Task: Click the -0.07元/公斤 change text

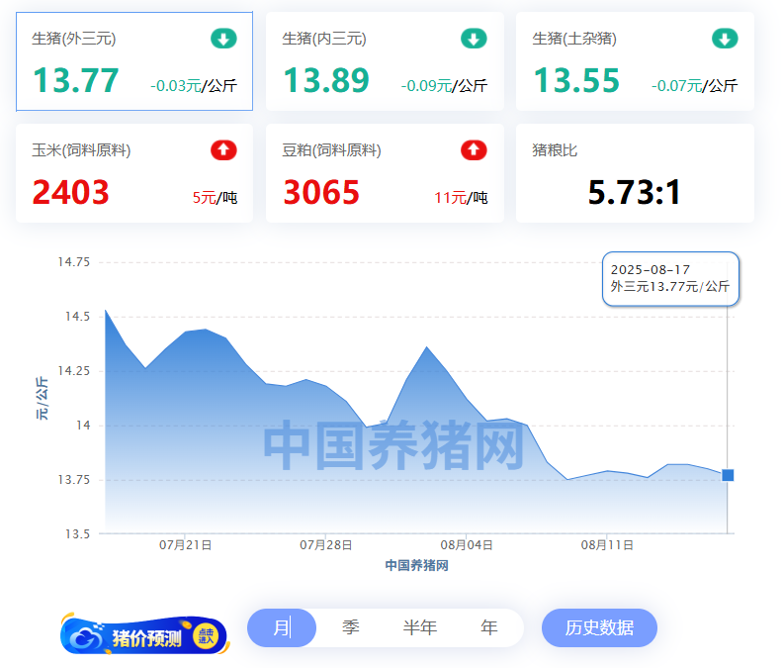Action: click(694, 86)
